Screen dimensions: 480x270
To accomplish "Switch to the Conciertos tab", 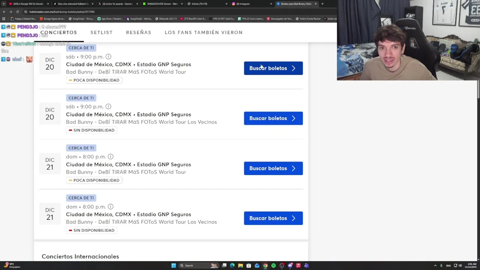I will coord(59,32).
